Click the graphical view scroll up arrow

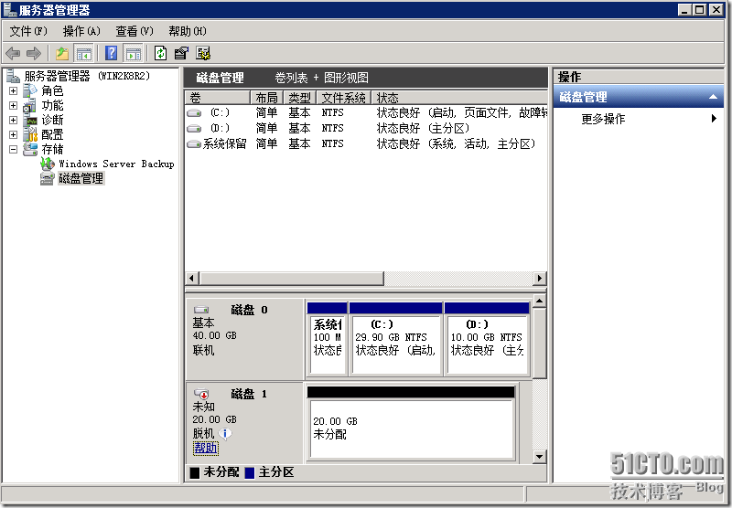click(x=540, y=302)
